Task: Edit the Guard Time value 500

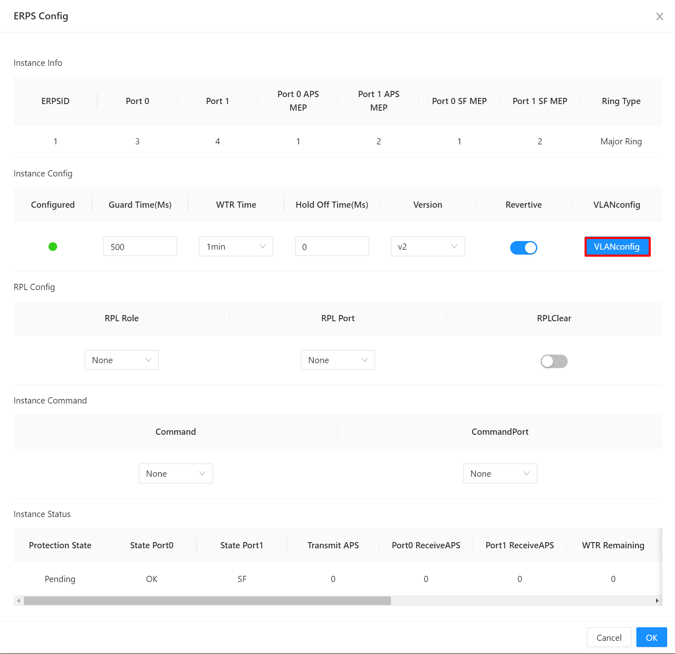Action: [140, 246]
